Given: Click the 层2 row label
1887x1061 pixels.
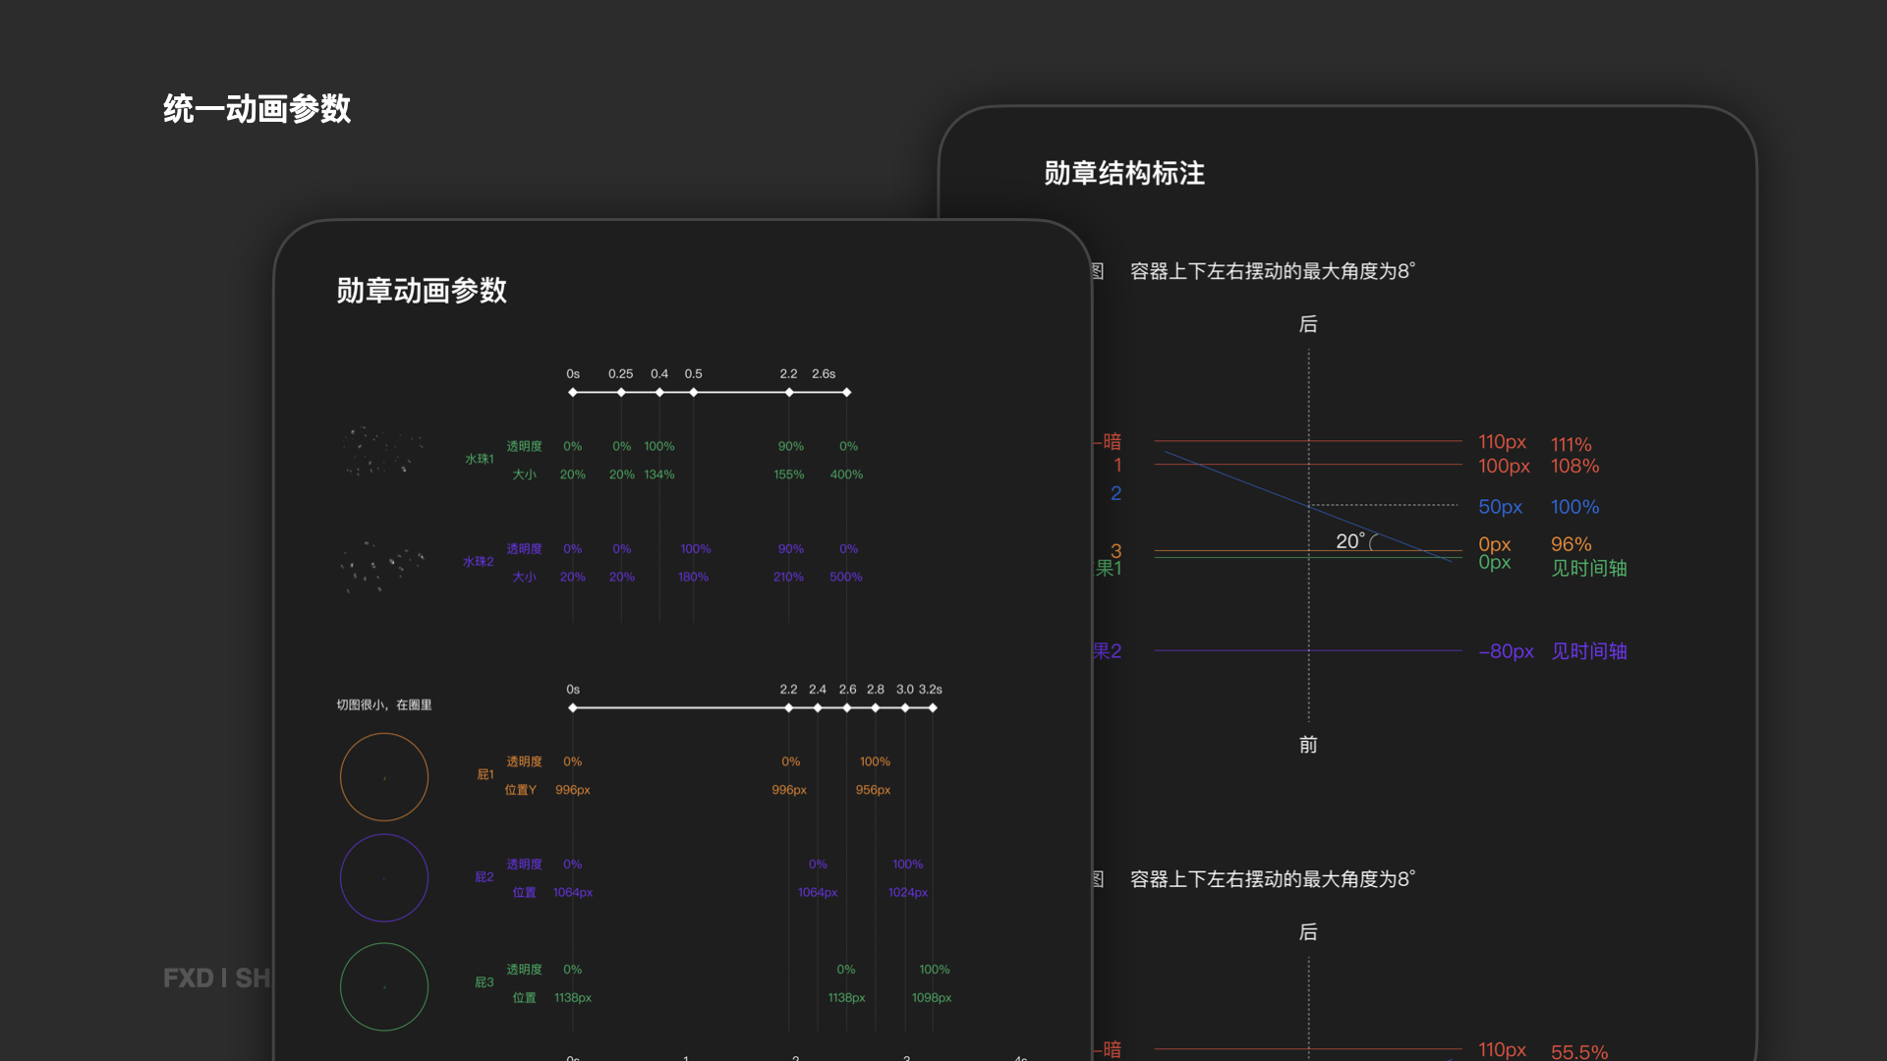Looking at the screenshot, I should (484, 876).
